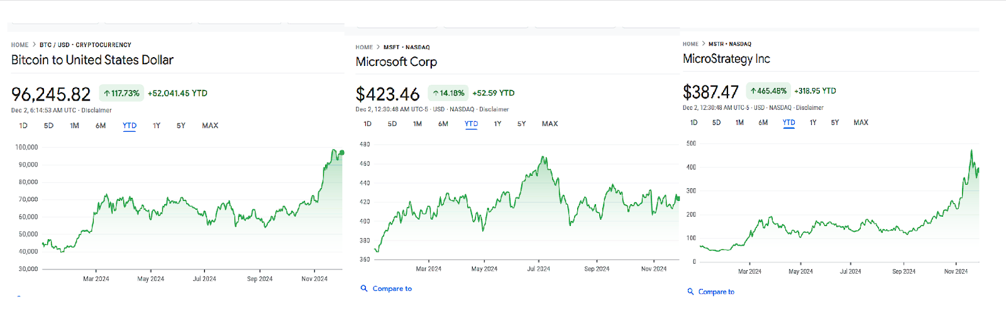Select 1M range on Microsoft chart
The height and width of the screenshot is (336, 1006).
(x=417, y=124)
